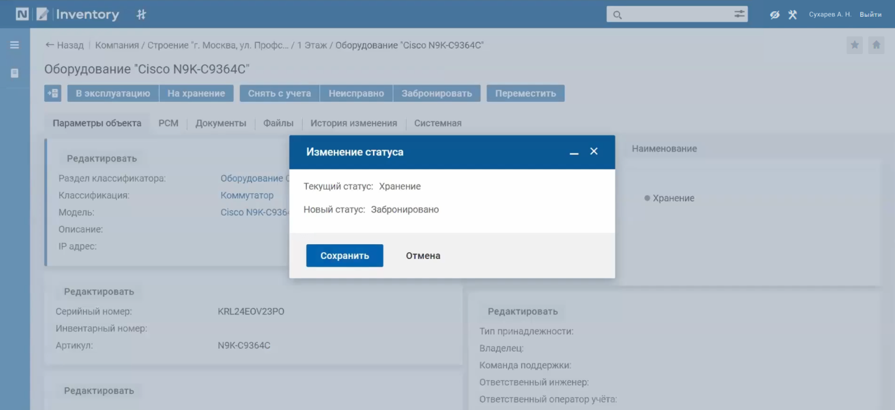Close the Изменение статуса dialog
This screenshot has height=410, width=895.
594,152
